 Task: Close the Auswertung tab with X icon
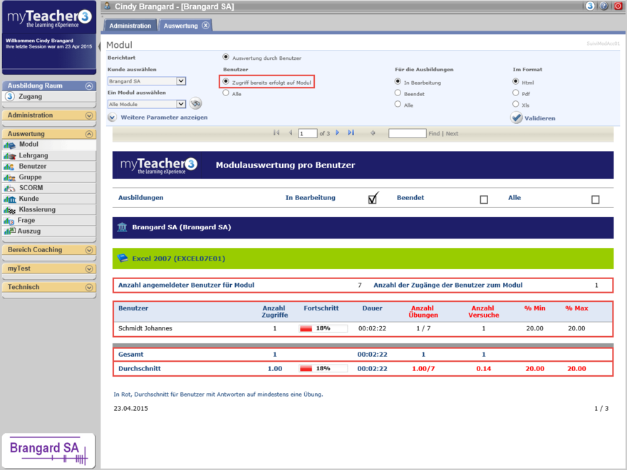[x=205, y=26]
